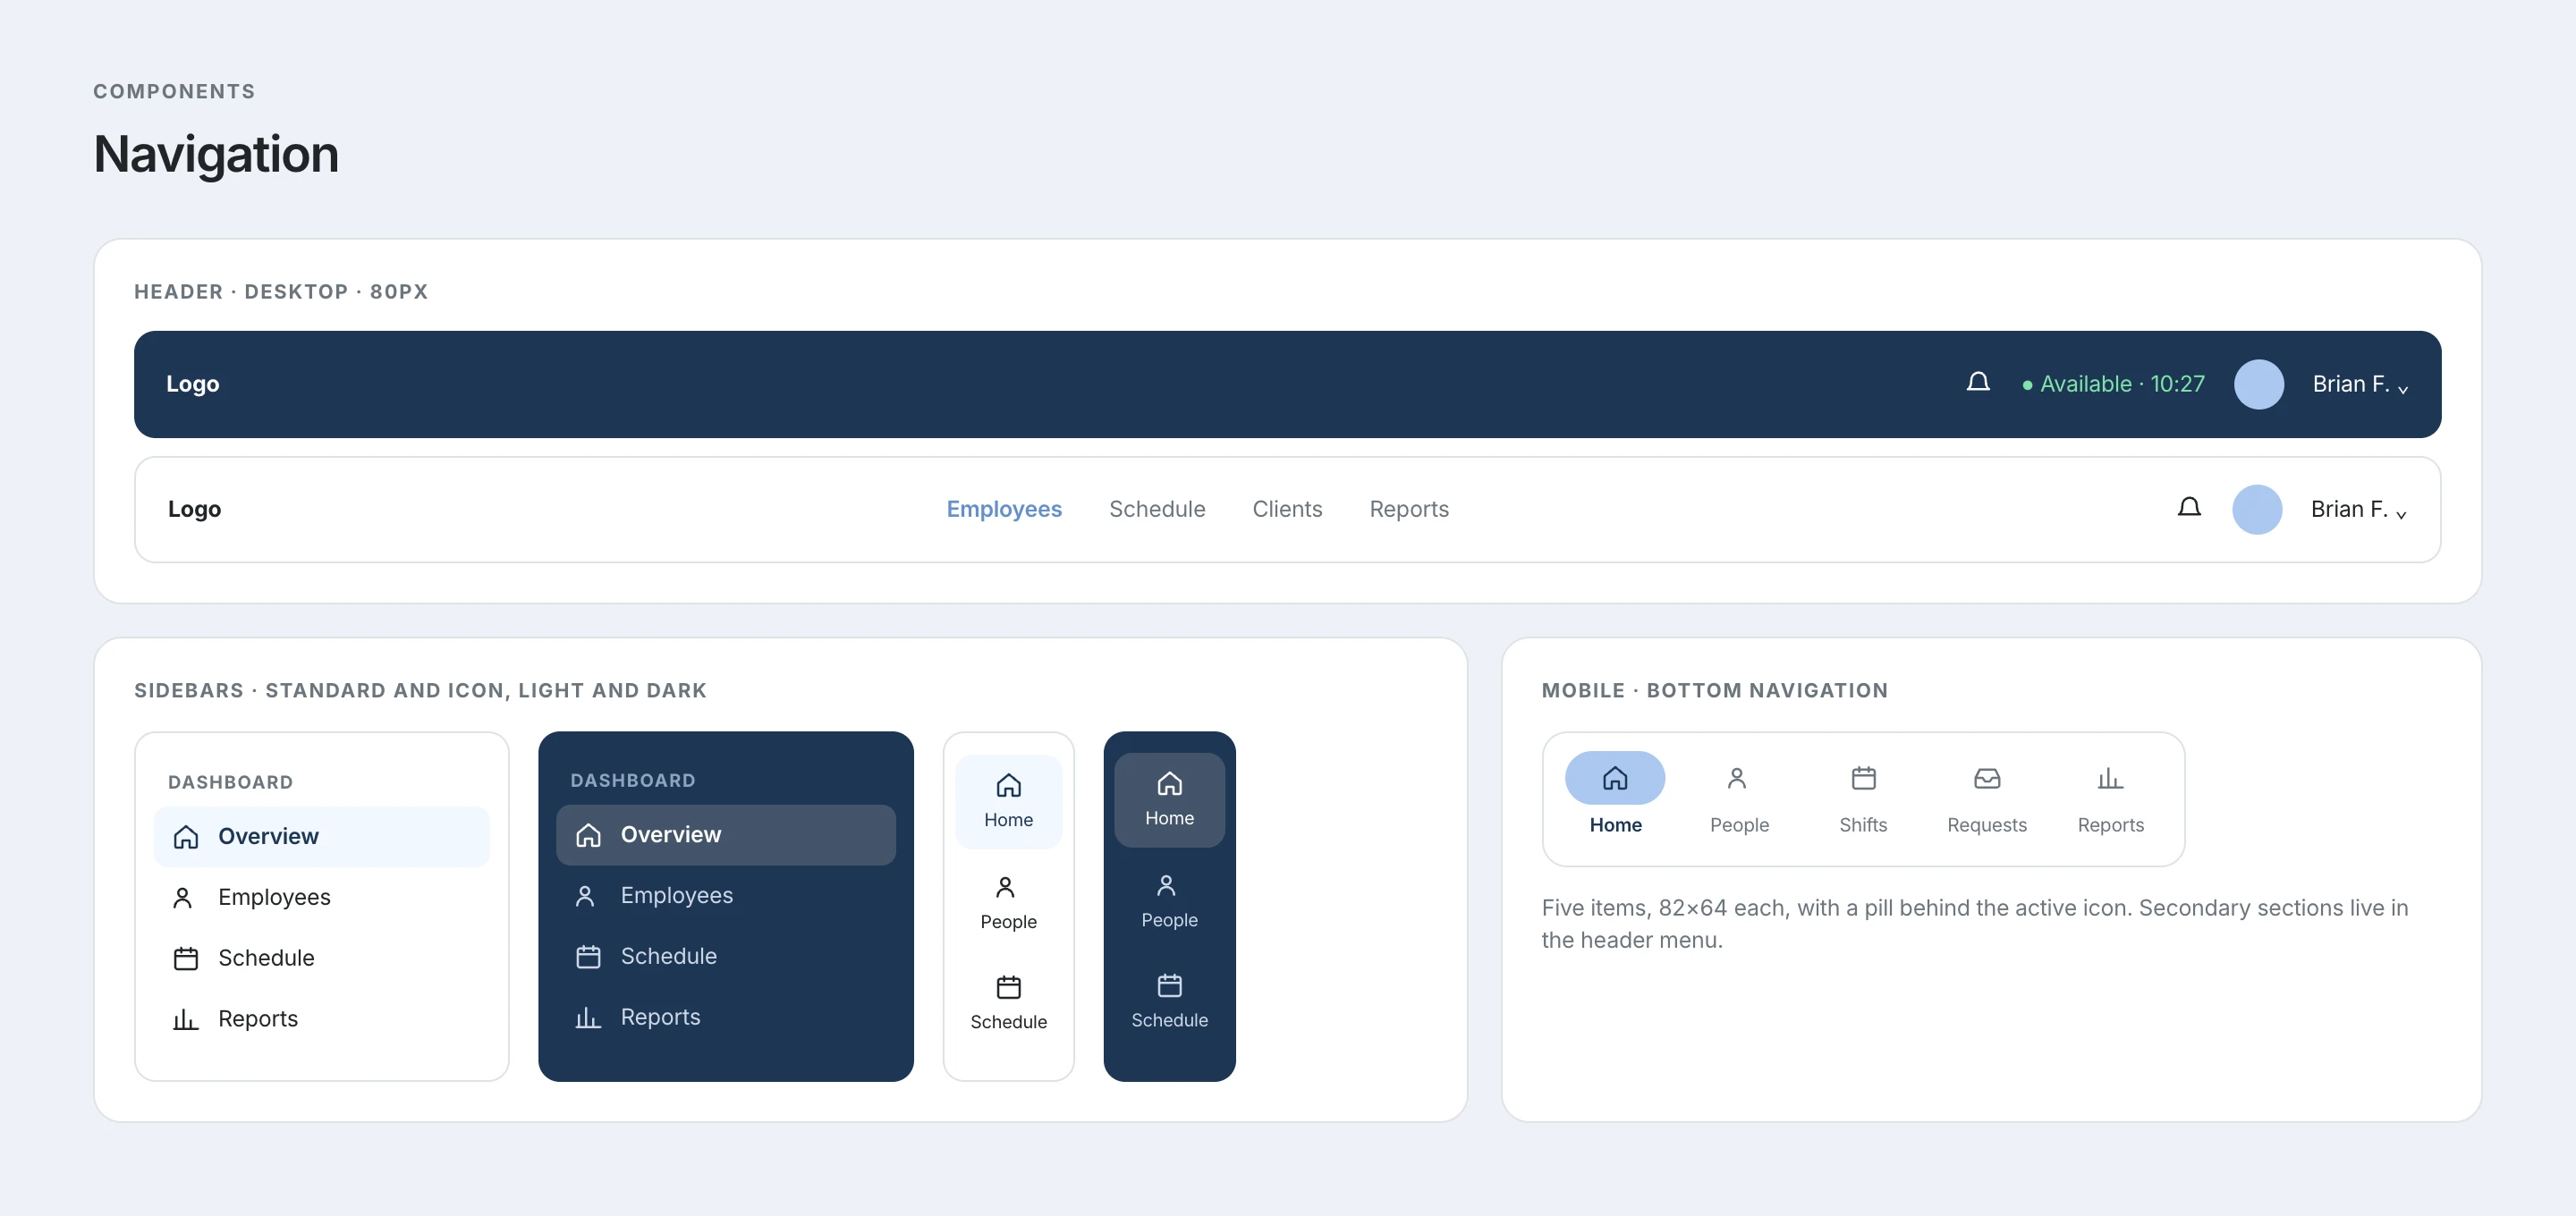Click the avatar circle in the dark header
The width and height of the screenshot is (2576, 1216).
(x=2258, y=384)
